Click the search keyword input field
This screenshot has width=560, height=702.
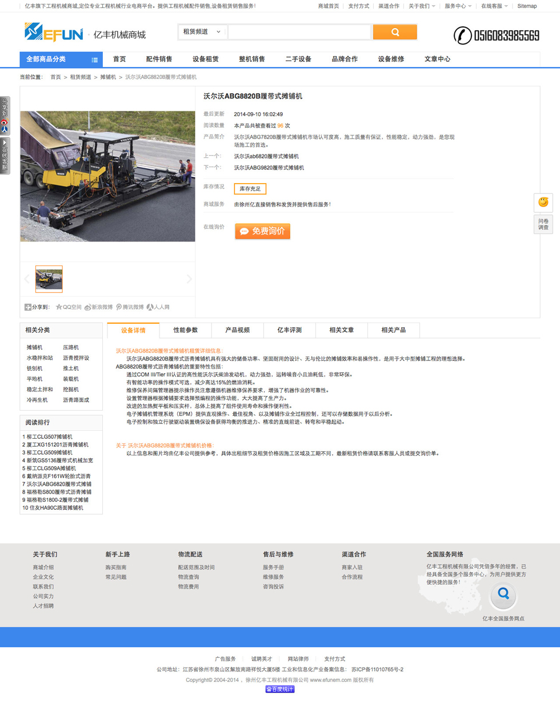coord(300,32)
